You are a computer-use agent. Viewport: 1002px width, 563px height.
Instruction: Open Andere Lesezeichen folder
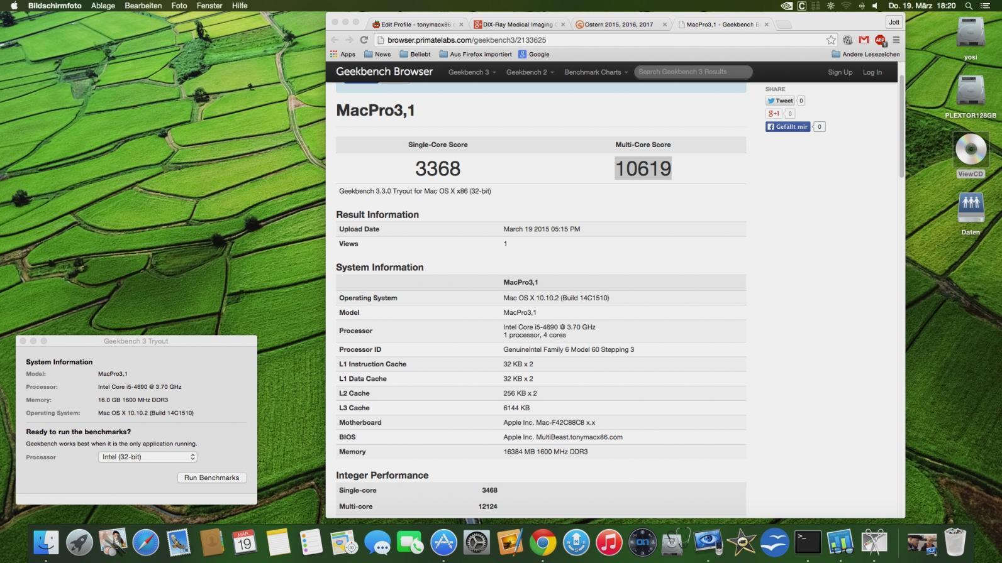pos(866,54)
